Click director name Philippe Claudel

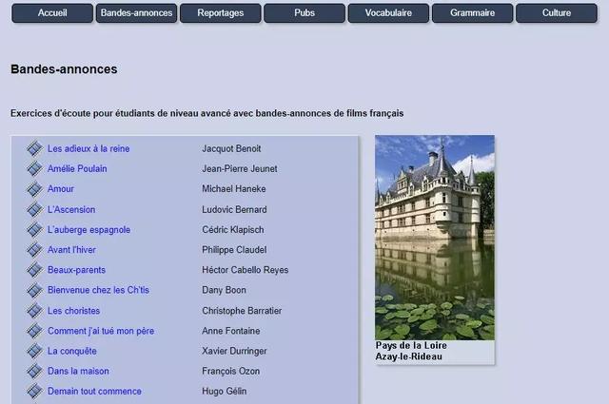[234, 250]
